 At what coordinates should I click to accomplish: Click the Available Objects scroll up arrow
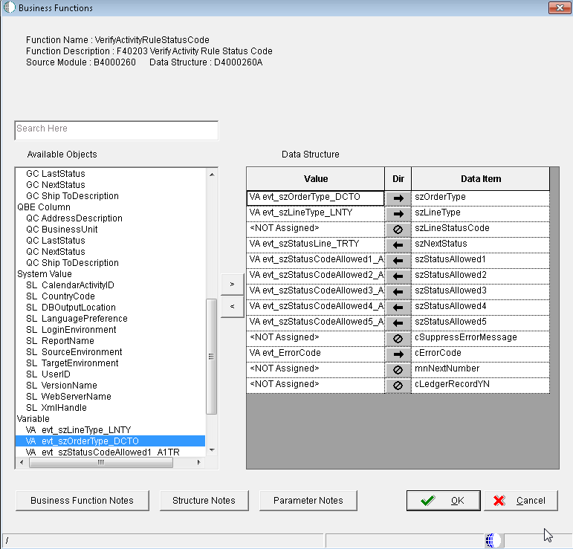tap(212, 175)
